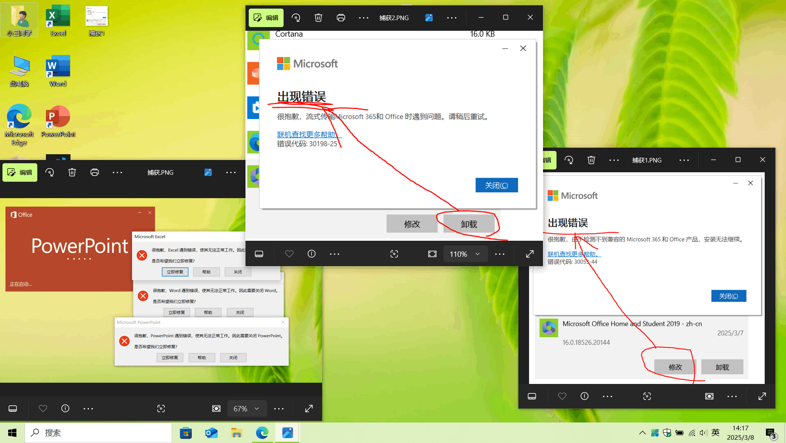The image size is (786, 443).
Task: Open Word desktop shortcut
Action: point(58,71)
